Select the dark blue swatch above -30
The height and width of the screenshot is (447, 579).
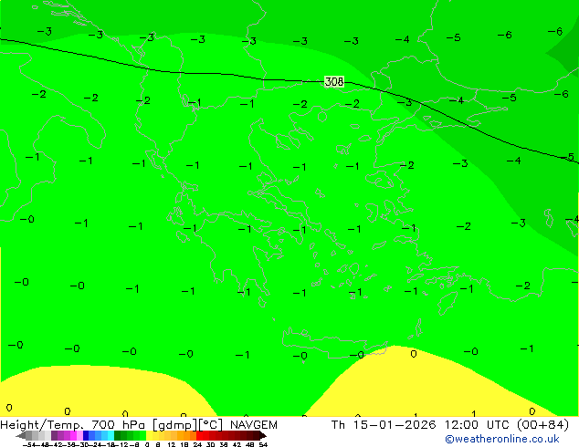click(x=86, y=435)
